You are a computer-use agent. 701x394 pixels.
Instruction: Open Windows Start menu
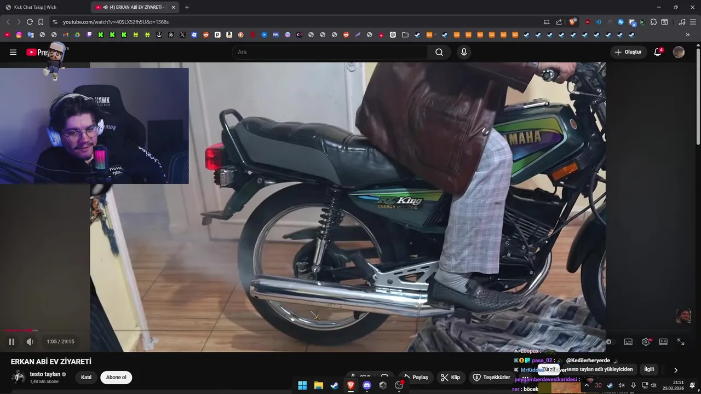302,385
